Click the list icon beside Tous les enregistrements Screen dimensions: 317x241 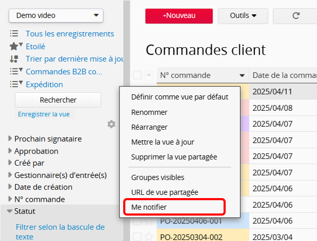14,33
